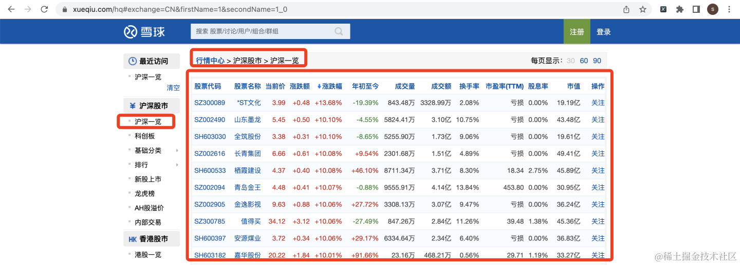740x265 pixels.
Task: Click the X extension icon in toolbar
Action: [663, 9]
